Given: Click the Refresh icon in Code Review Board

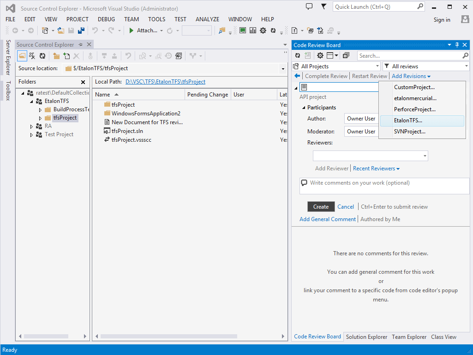Looking at the screenshot, I should click(298, 55).
